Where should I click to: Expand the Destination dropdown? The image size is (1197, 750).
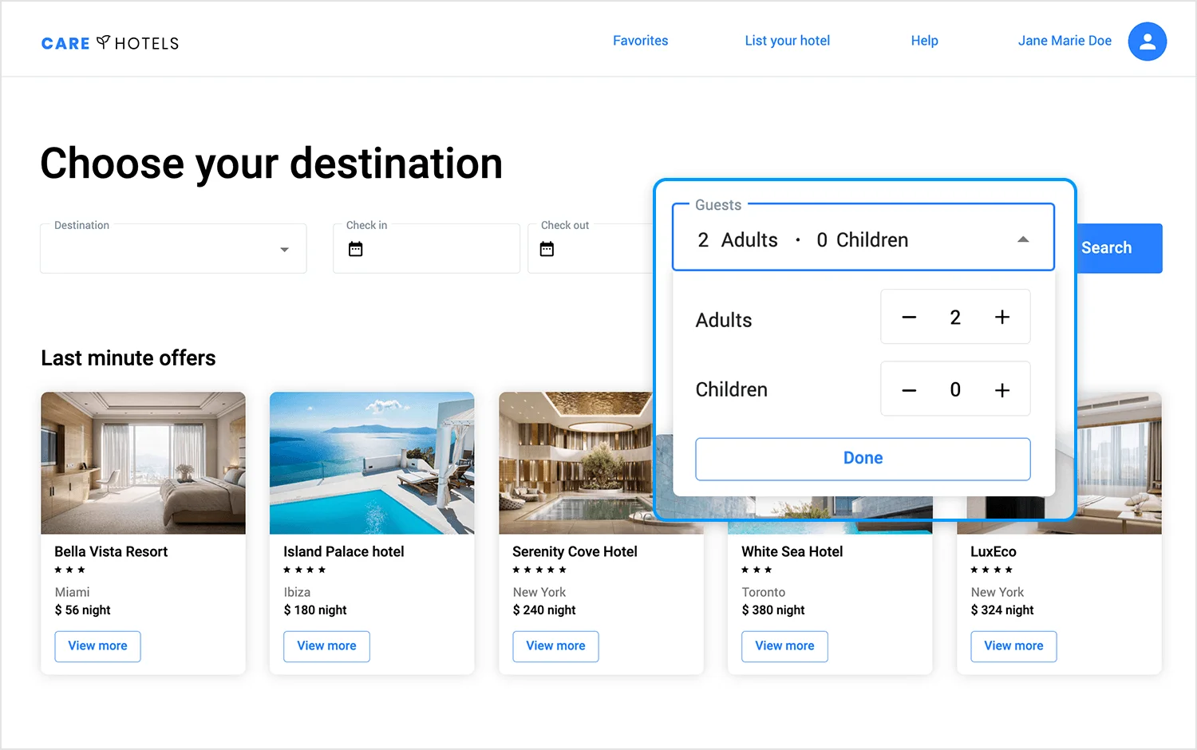(x=284, y=250)
